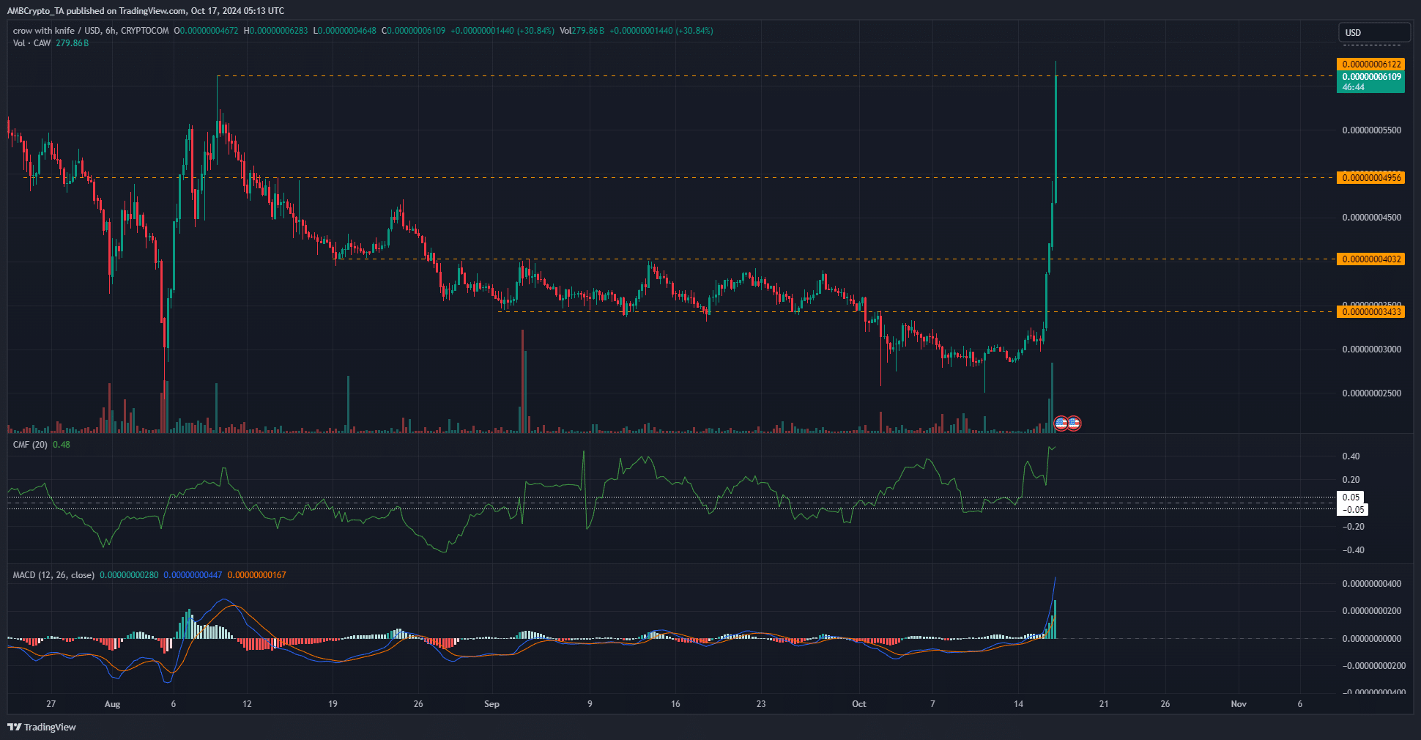Click the 0.00000005500 price axis value
This screenshot has height=740, width=1421.
point(1371,130)
